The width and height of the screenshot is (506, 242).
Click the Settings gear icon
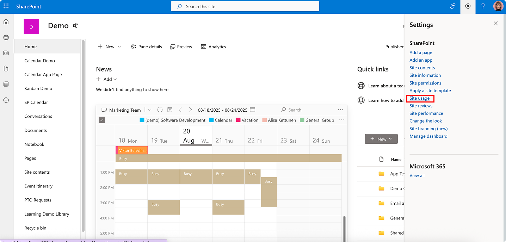468,6
